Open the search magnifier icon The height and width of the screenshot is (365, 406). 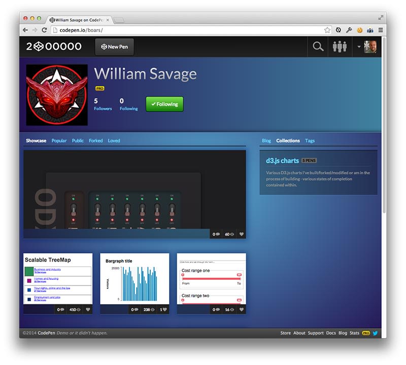[318, 47]
